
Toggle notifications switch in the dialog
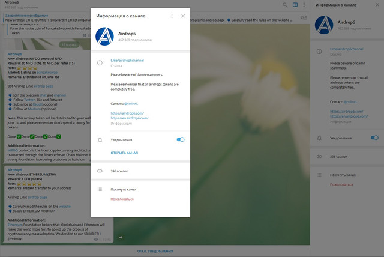(181, 139)
